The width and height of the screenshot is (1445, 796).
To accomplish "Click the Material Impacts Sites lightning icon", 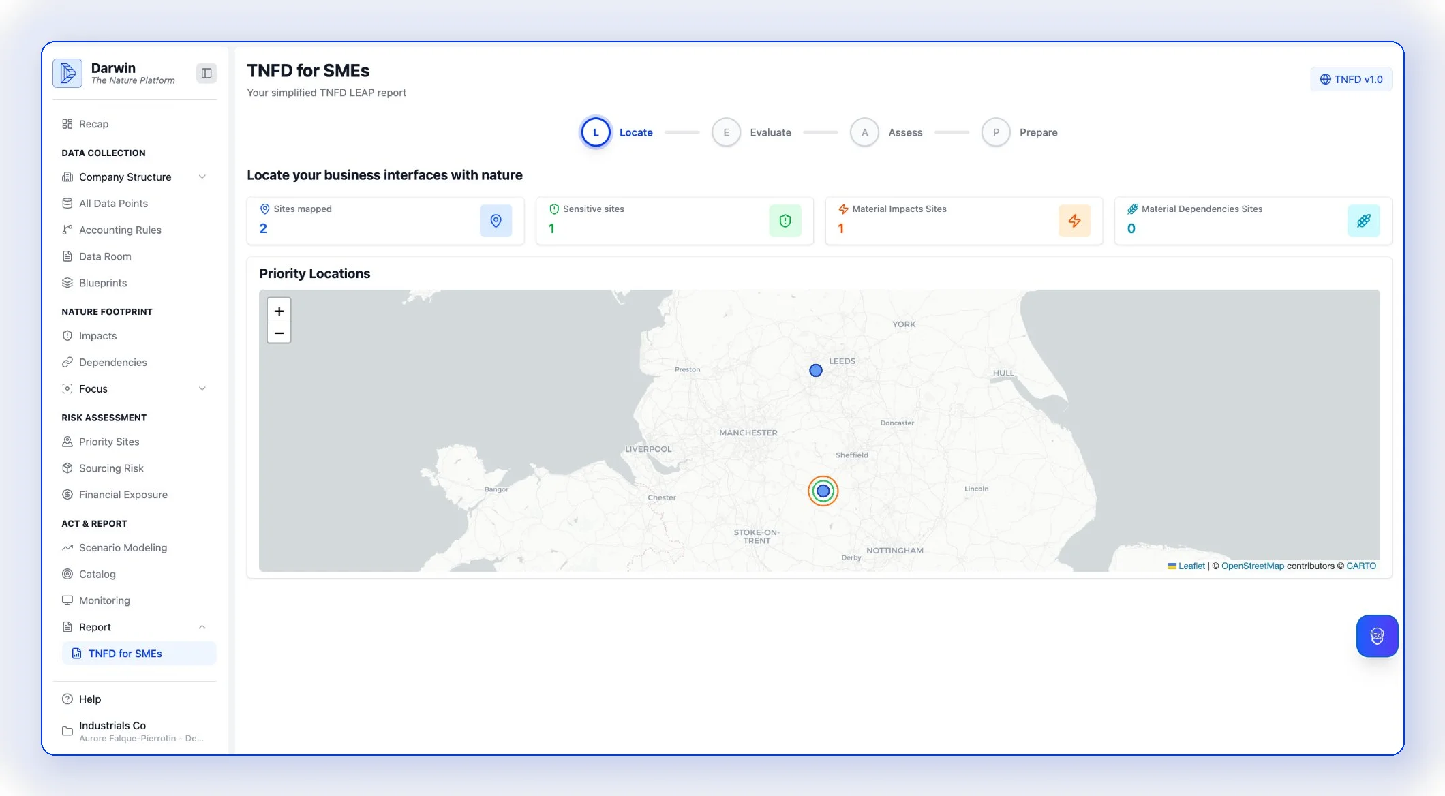I will [1074, 221].
